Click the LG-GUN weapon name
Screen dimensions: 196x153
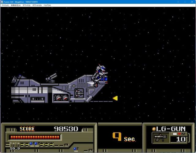[x=171, y=129]
